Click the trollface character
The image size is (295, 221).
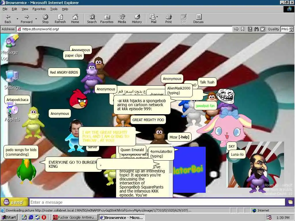225,96
